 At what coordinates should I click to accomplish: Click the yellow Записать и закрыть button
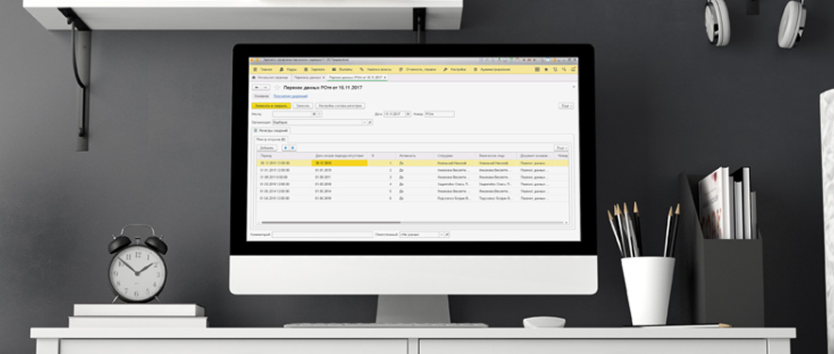pos(271,106)
